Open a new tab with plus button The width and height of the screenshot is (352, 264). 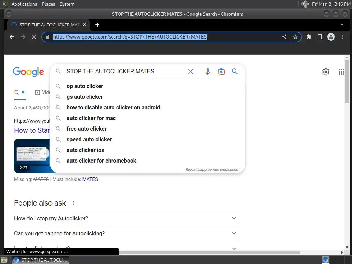[x=97, y=25]
